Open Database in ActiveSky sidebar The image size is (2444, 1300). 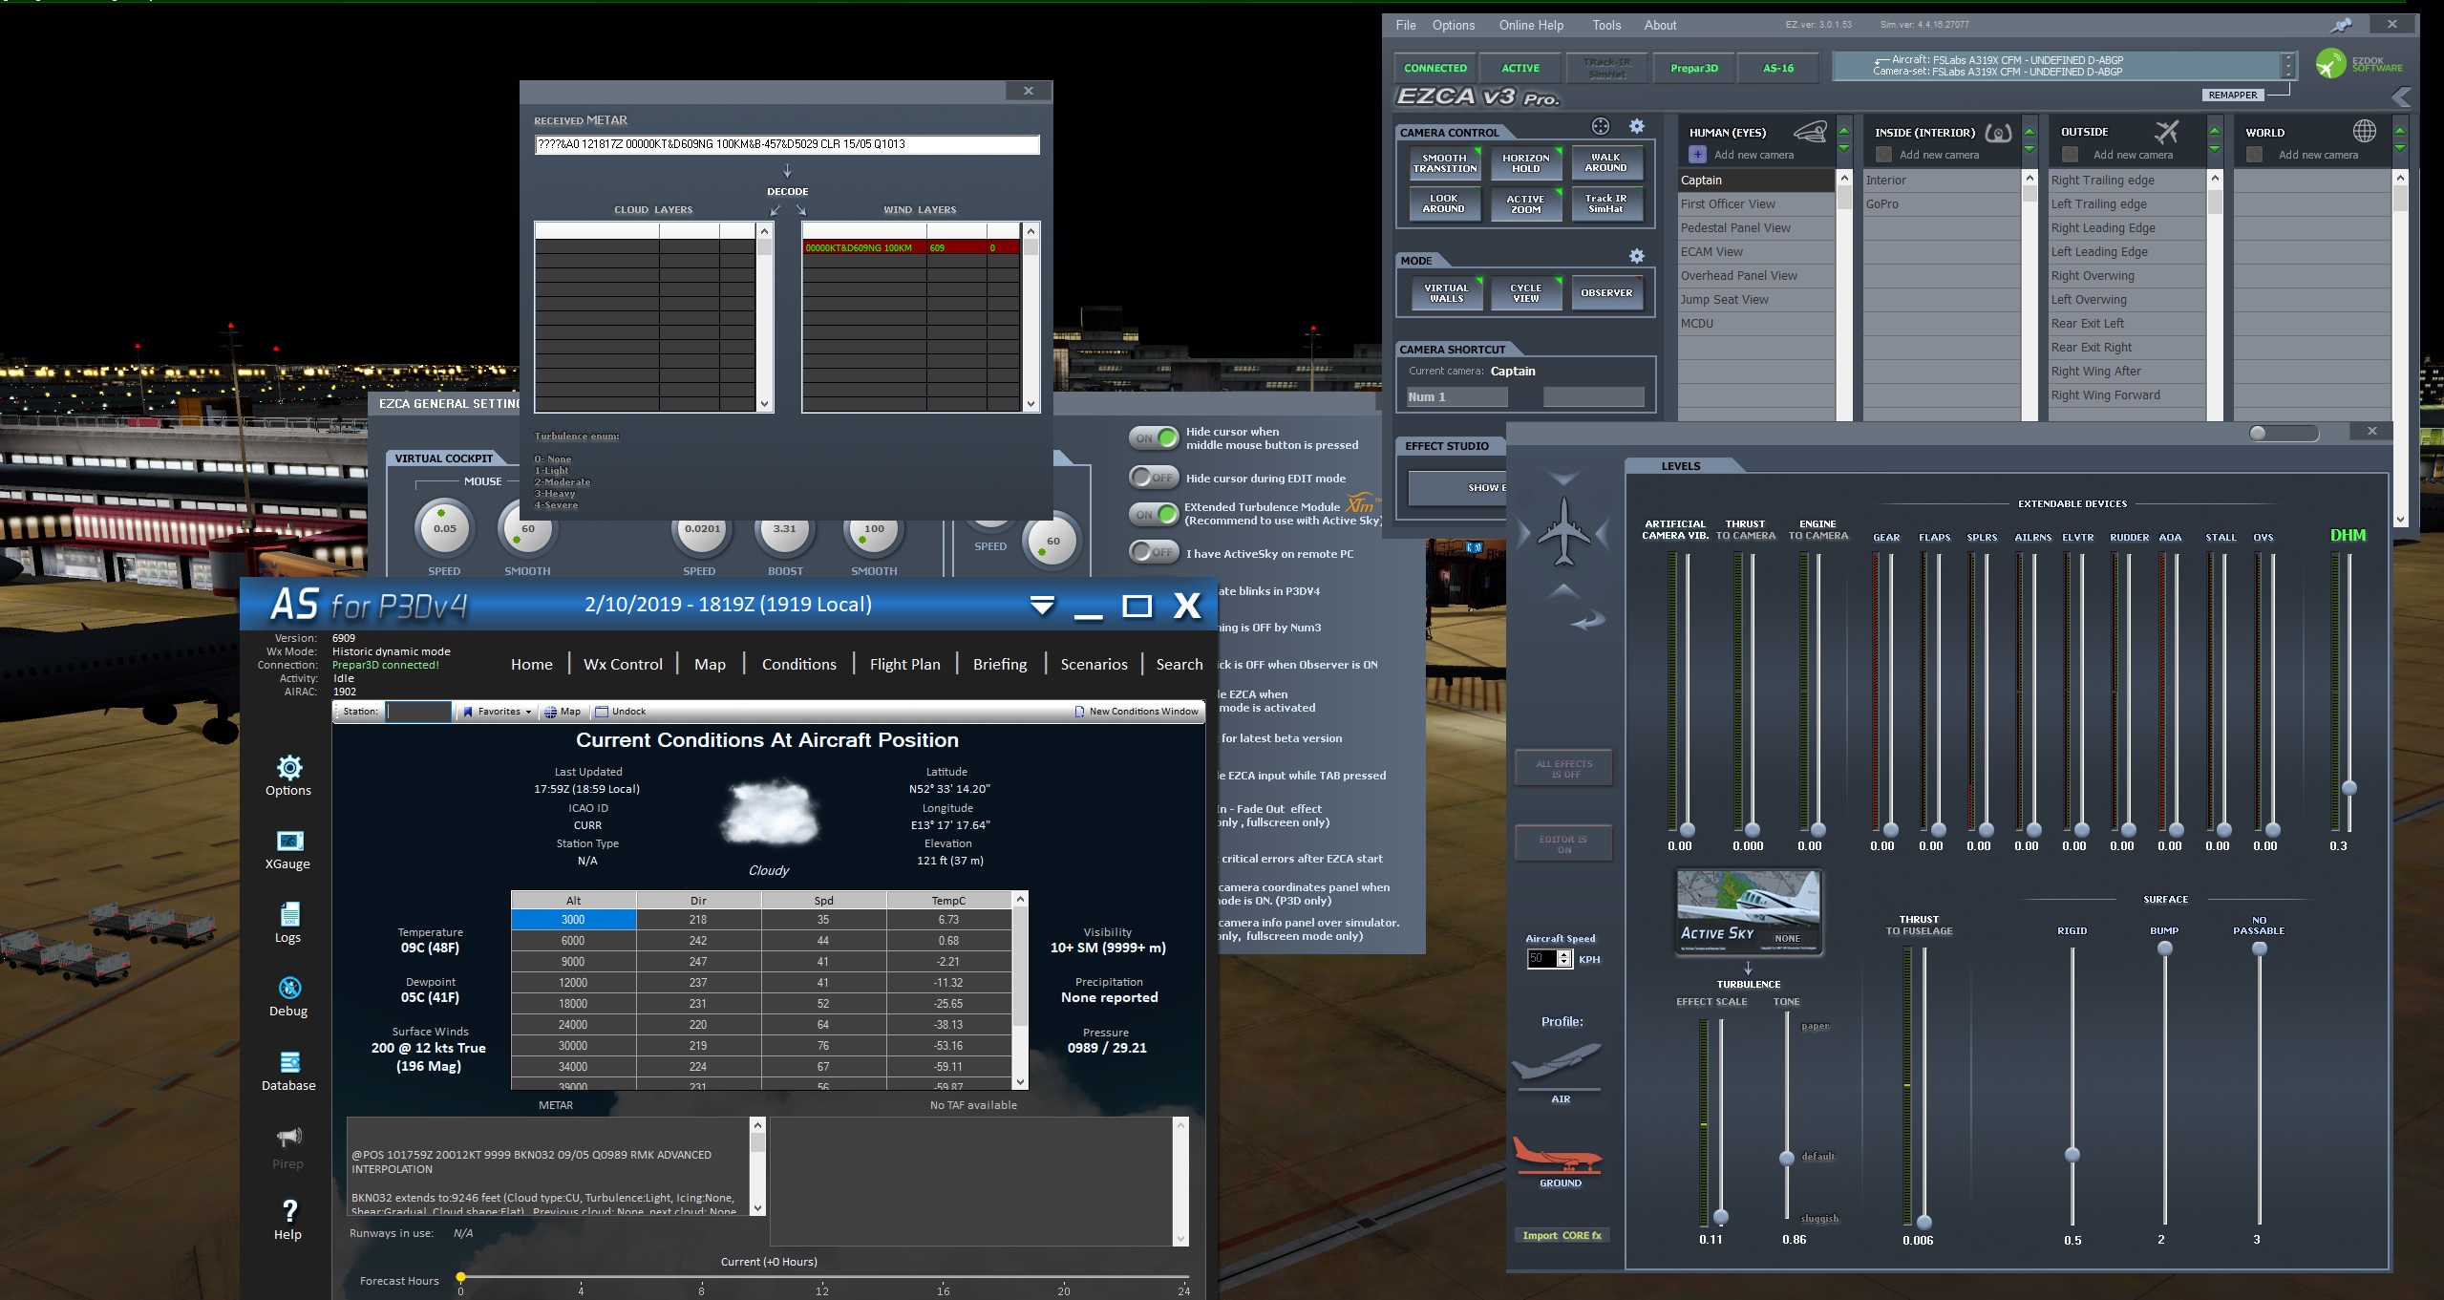point(289,1062)
